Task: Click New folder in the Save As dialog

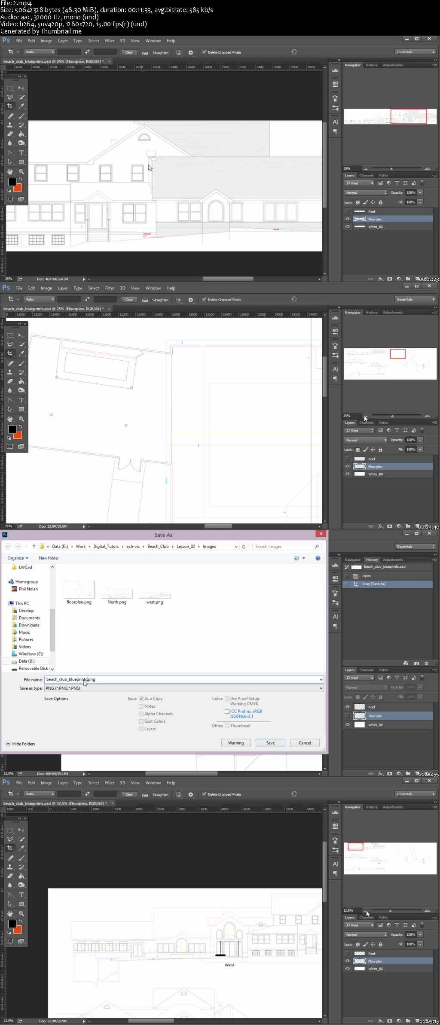Action: pyautogui.click(x=49, y=558)
